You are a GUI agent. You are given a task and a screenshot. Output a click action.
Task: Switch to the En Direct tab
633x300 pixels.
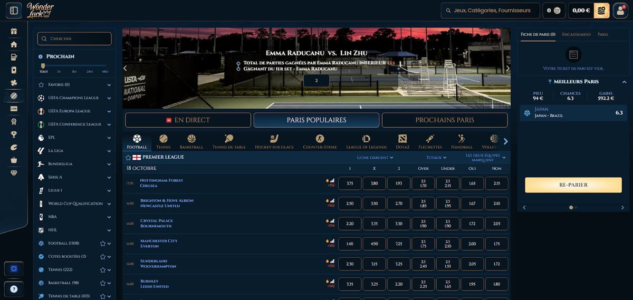coord(188,120)
